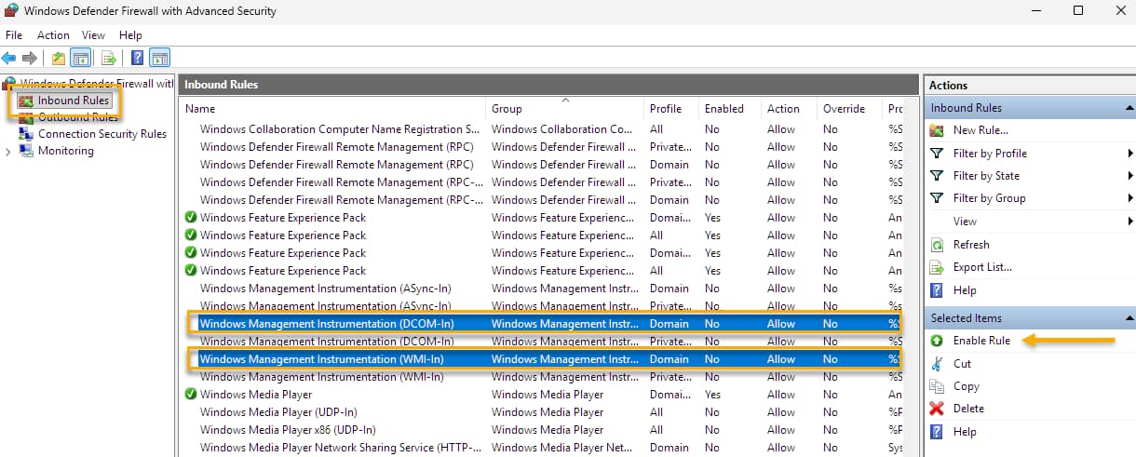Click the Refresh icon in Actions pane
Viewport: 1136px width, 457px height.
pos(937,245)
